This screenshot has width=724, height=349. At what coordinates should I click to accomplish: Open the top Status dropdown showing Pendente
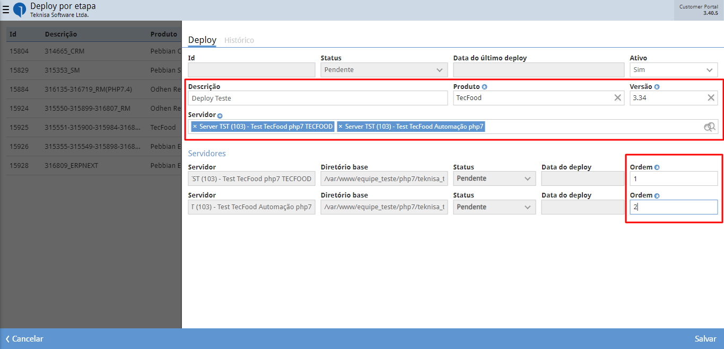384,70
